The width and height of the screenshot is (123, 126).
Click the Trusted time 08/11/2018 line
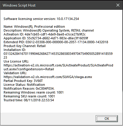(29, 100)
